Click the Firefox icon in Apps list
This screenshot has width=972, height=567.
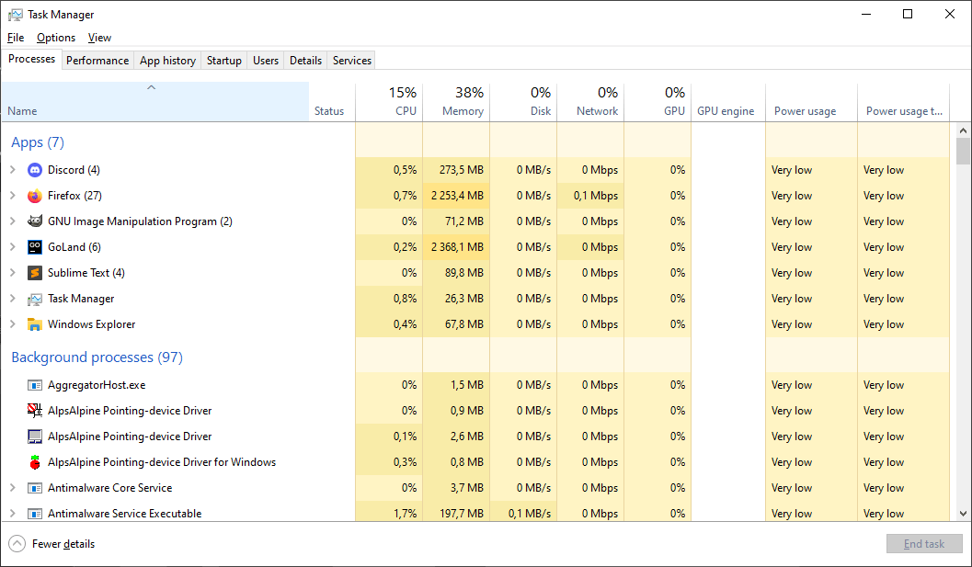[35, 196]
